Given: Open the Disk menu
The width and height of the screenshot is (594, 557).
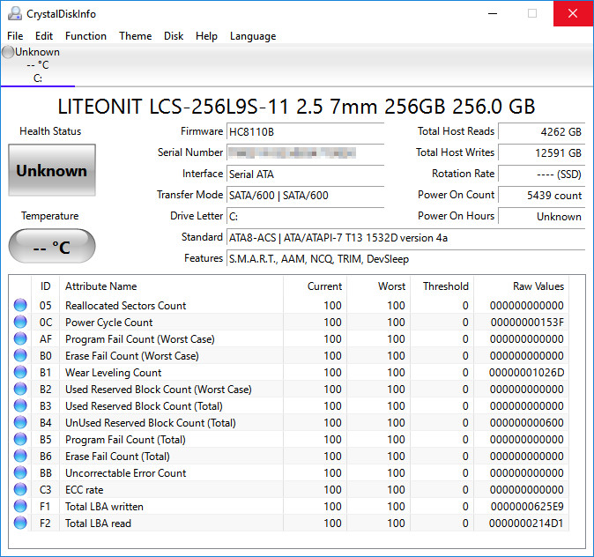Looking at the screenshot, I should click(174, 36).
